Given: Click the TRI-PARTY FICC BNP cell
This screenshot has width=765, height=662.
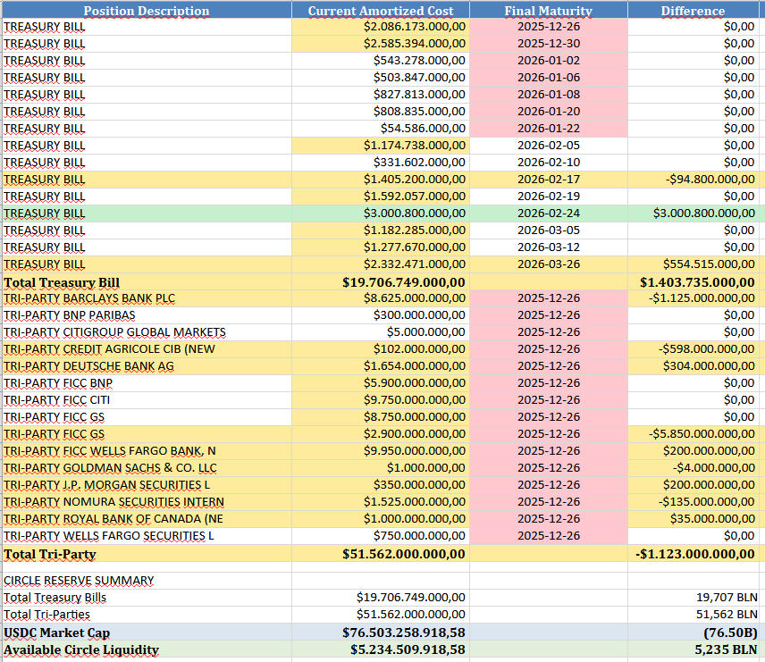Looking at the screenshot, I should pyautogui.click(x=147, y=383).
